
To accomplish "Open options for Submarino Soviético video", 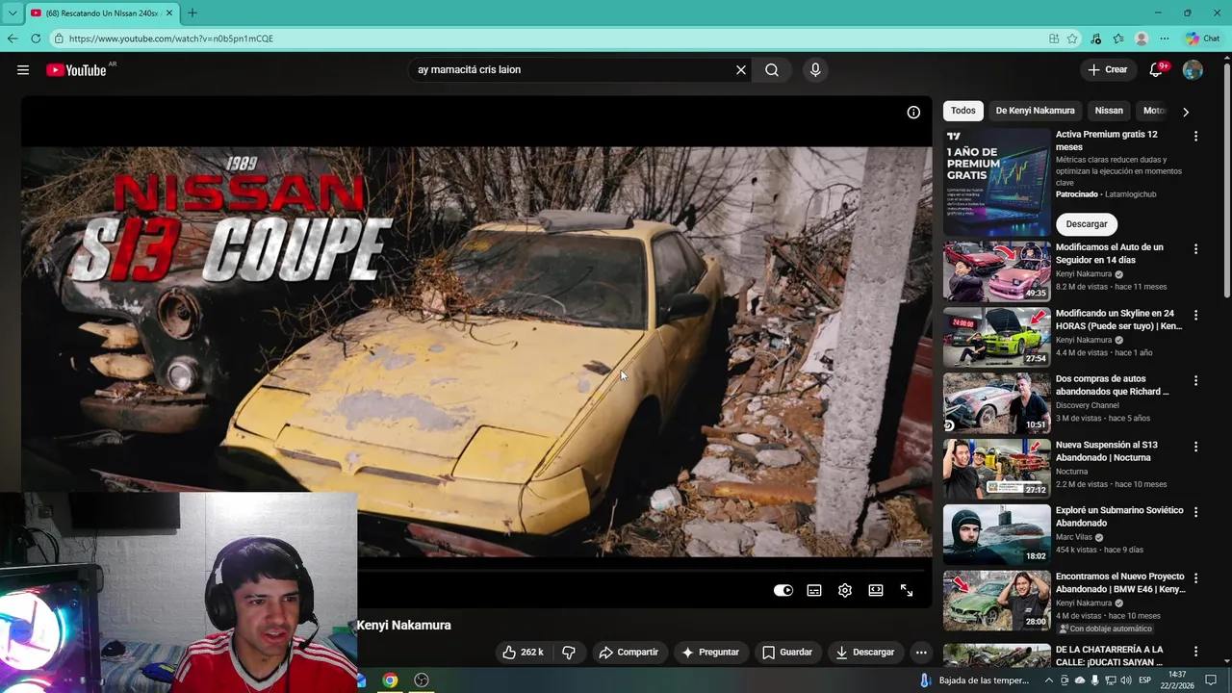I will pos(1195,512).
